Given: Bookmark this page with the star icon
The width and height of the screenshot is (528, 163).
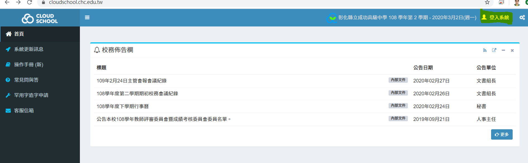Looking at the screenshot, I should [x=487, y=2].
